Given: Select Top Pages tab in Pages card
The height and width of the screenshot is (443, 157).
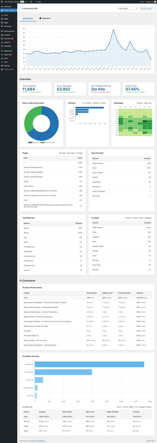Looking at the screenshot, I should (62, 153).
